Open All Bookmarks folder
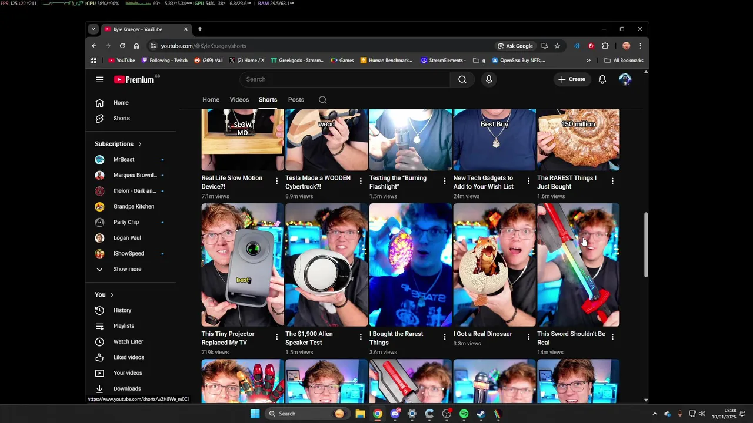The width and height of the screenshot is (753, 423). click(624, 60)
